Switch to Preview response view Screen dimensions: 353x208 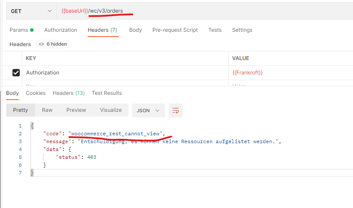[76, 110]
